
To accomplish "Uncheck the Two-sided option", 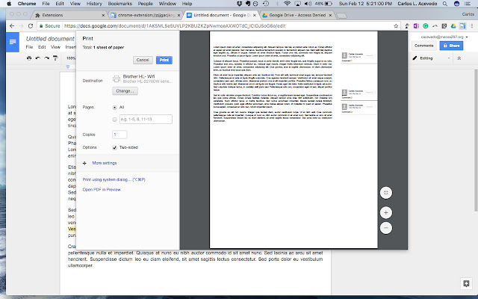I will (114, 148).
